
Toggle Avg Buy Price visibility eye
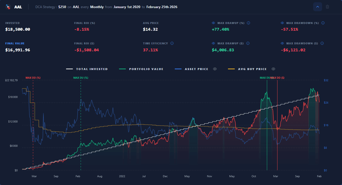tap(273, 69)
